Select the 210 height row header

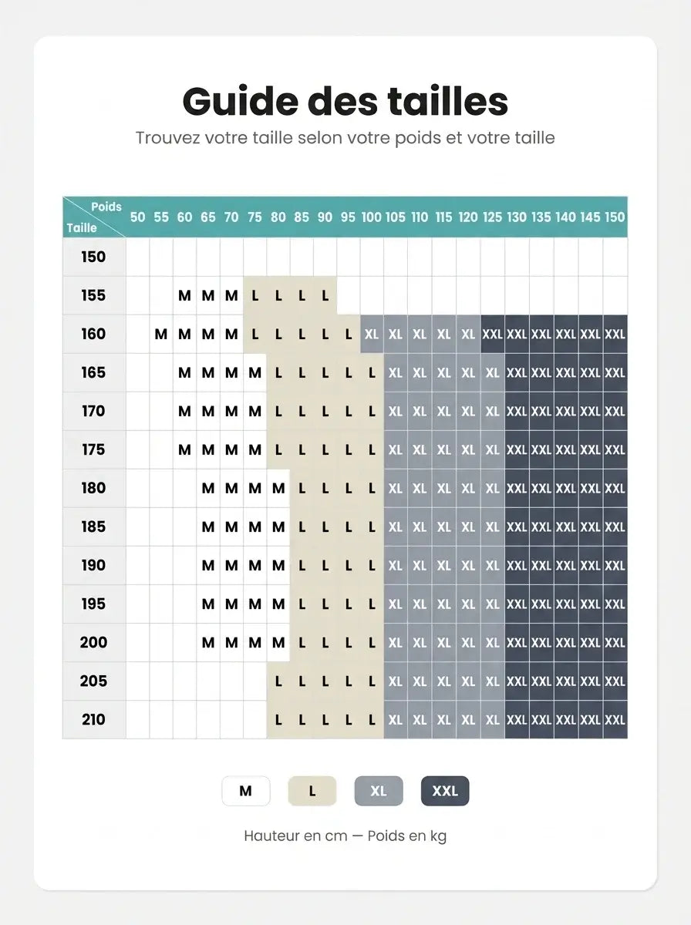pyautogui.click(x=94, y=719)
